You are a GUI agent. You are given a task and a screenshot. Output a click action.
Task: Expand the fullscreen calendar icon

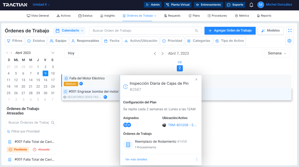coord(290,31)
